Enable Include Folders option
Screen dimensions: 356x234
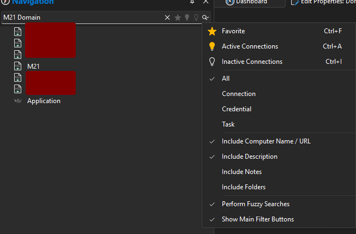(x=244, y=187)
